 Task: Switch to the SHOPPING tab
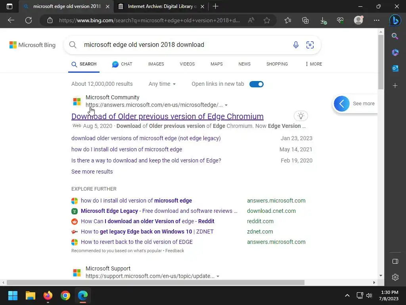coord(277,64)
